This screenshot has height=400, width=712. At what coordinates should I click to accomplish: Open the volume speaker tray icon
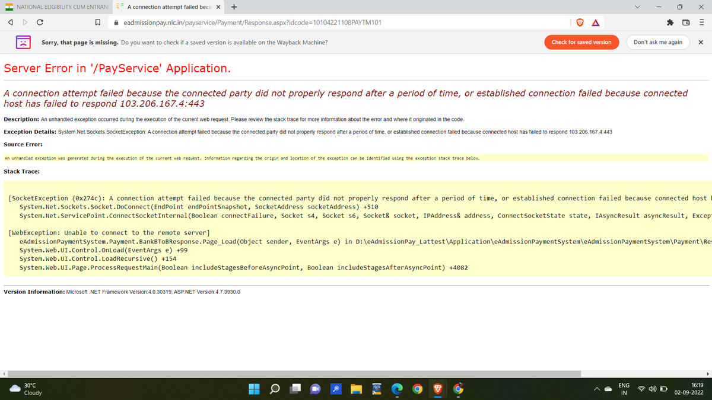click(x=653, y=389)
